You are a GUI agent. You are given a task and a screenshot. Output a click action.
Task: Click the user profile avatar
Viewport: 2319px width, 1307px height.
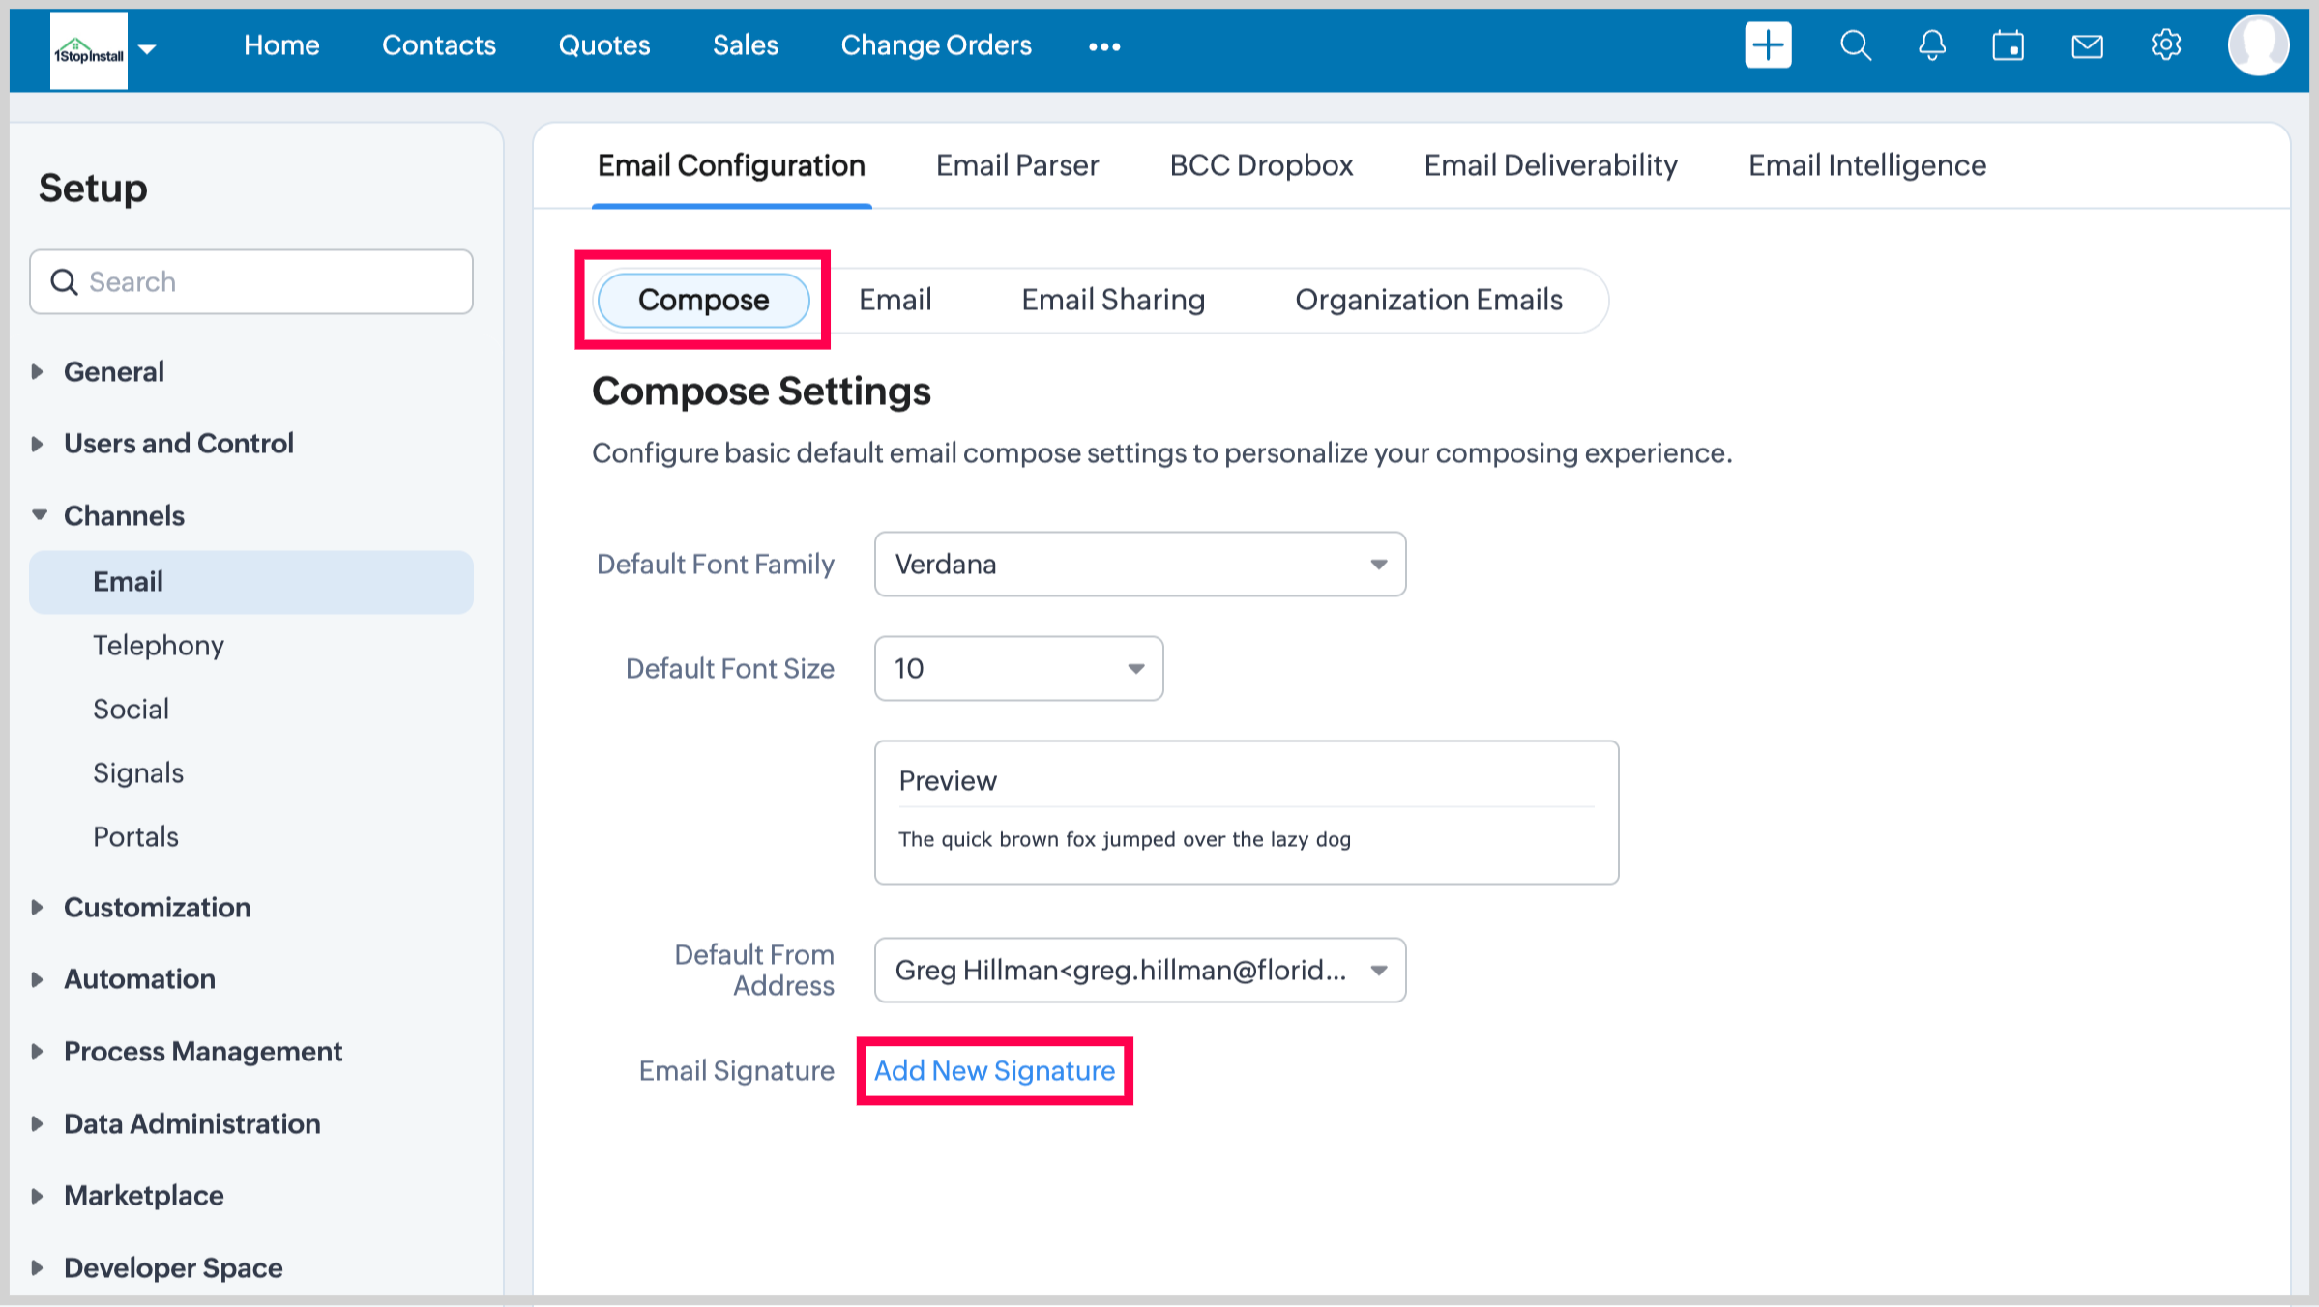[x=2258, y=45]
